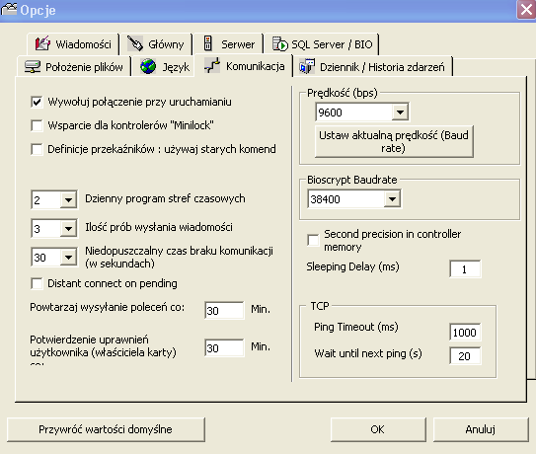Uncheck Wywołuj połączenie przy uruchamianiu
The width and height of the screenshot is (536, 454).
[x=37, y=102]
